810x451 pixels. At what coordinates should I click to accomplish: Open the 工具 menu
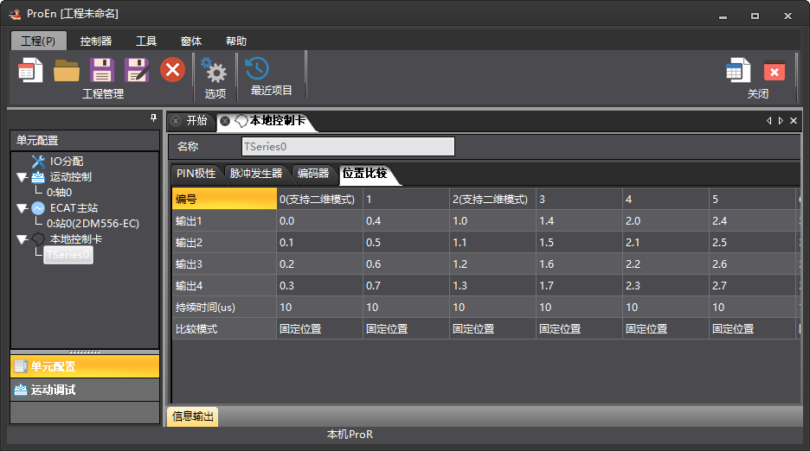pos(146,41)
